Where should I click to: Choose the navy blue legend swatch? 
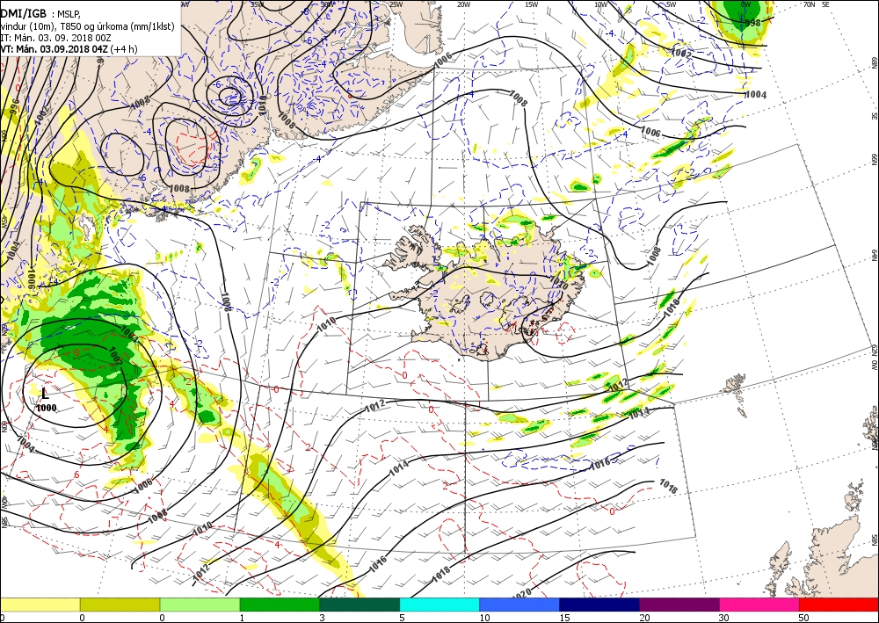[599, 605]
